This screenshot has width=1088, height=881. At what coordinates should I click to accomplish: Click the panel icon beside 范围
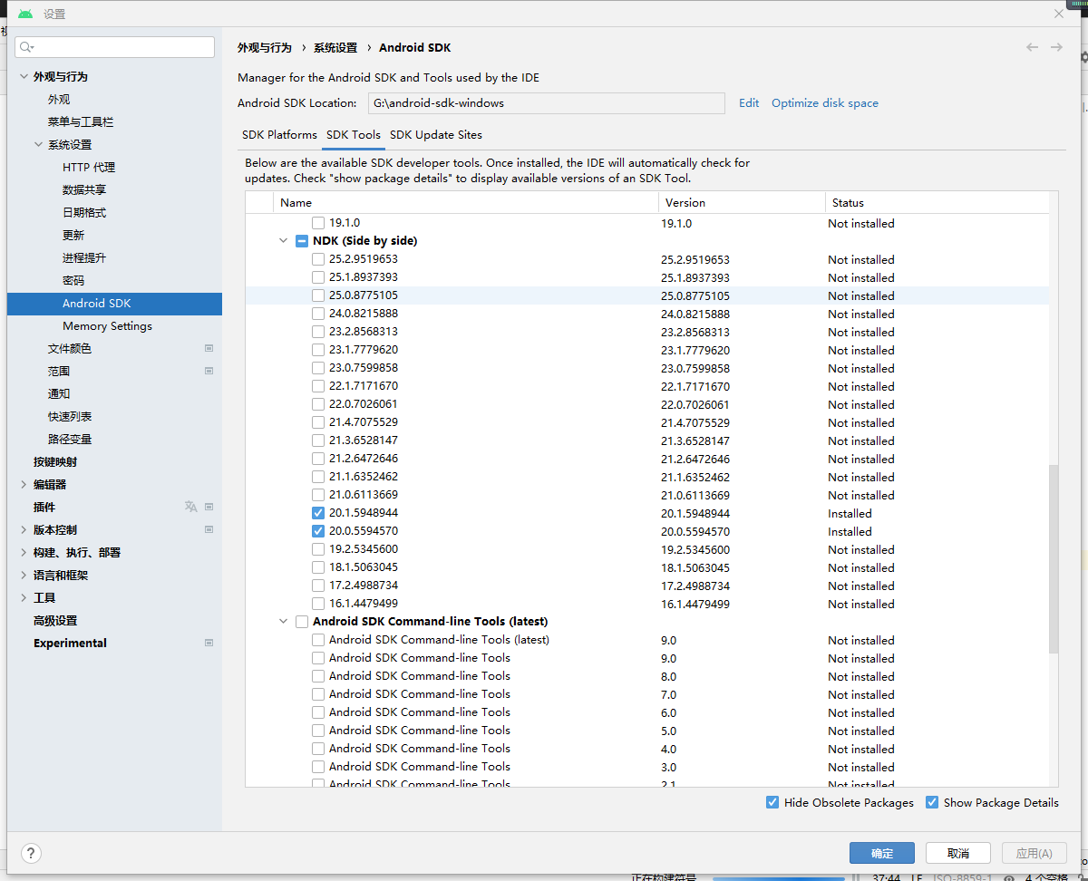[209, 371]
